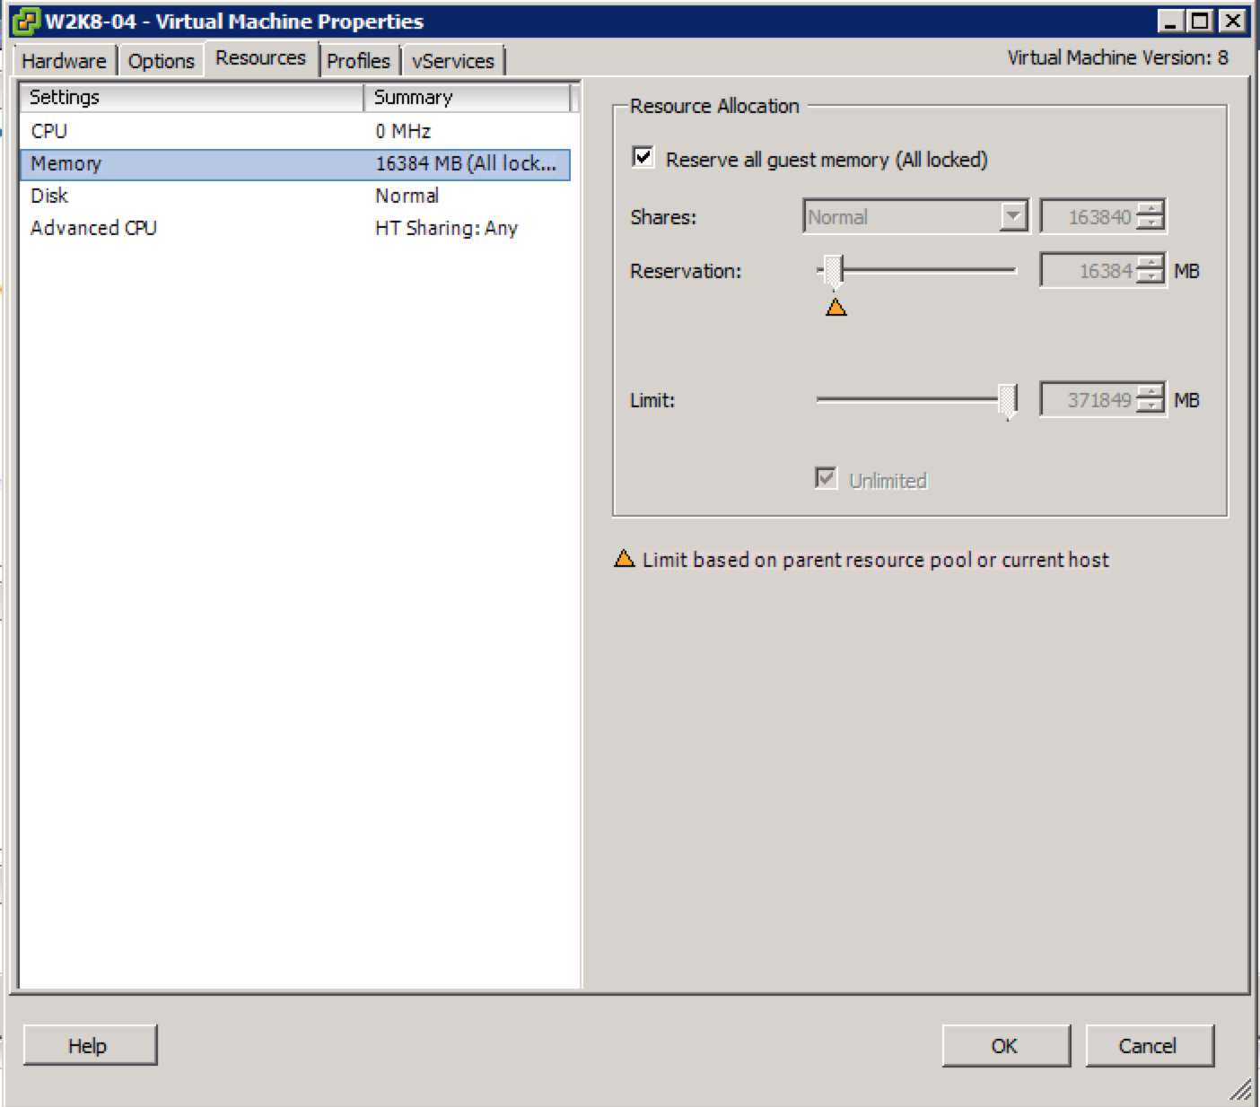
Task: Open the vServices tab
Action: [x=452, y=60]
